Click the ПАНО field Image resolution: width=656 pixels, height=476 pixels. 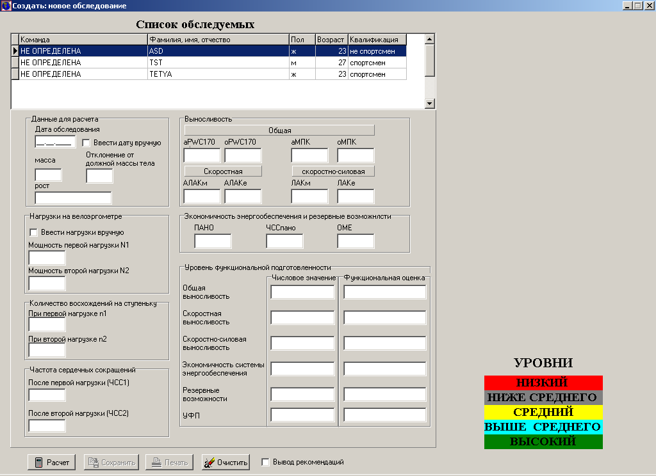click(213, 241)
